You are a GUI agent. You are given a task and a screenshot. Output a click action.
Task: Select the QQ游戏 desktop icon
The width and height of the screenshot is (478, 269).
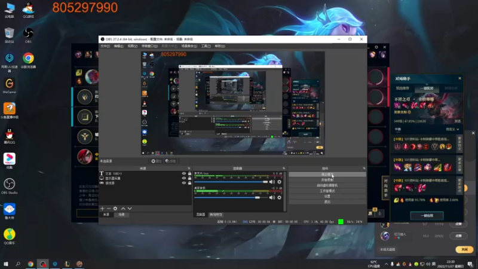(x=28, y=10)
